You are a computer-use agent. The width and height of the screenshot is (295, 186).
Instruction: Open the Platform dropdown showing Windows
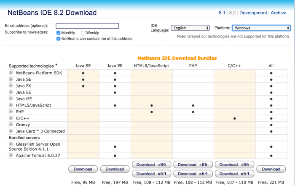(261, 28)
